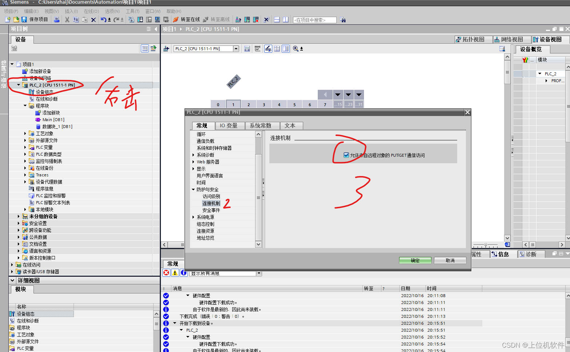Viewport: 570px width, 352px height.
Task: Click the dialog navigation tree vertical scrollbar
Action: coord(258,189)
